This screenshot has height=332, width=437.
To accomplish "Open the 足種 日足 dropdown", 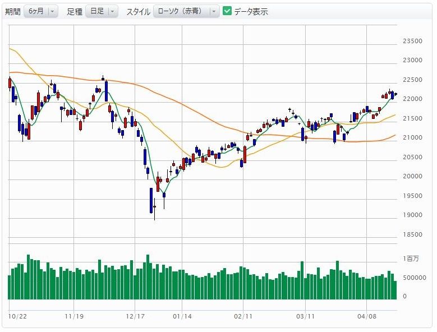I will [102, 11].
